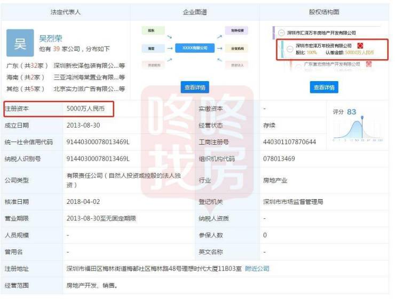Click the 注册地址 address text
Image resolution: width=395 pixels, height=300 pixels.
pyautogui.click(x=154, y=269)
